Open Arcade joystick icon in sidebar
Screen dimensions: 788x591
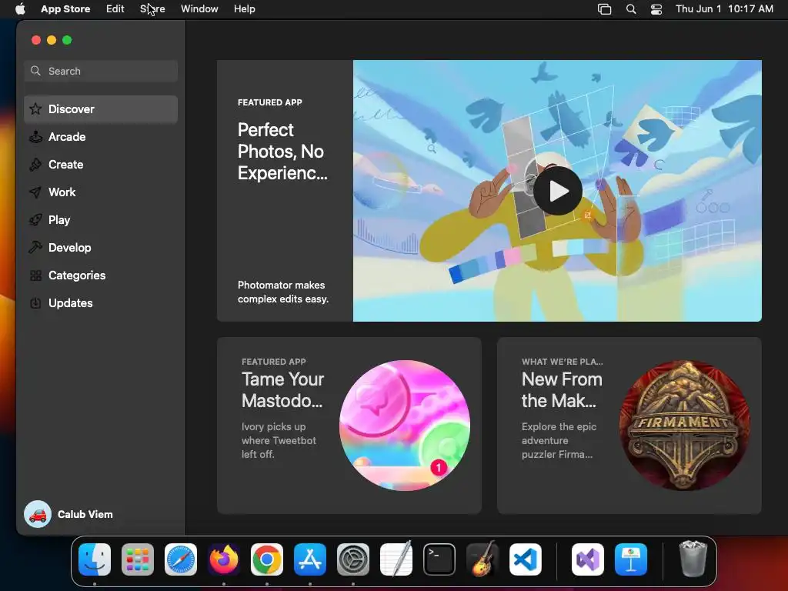click(35, 137)
